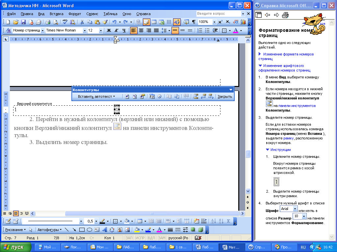Paste from the clipboard icon
The width and height of the screenshot is (337, 252).
click(97, 22)
